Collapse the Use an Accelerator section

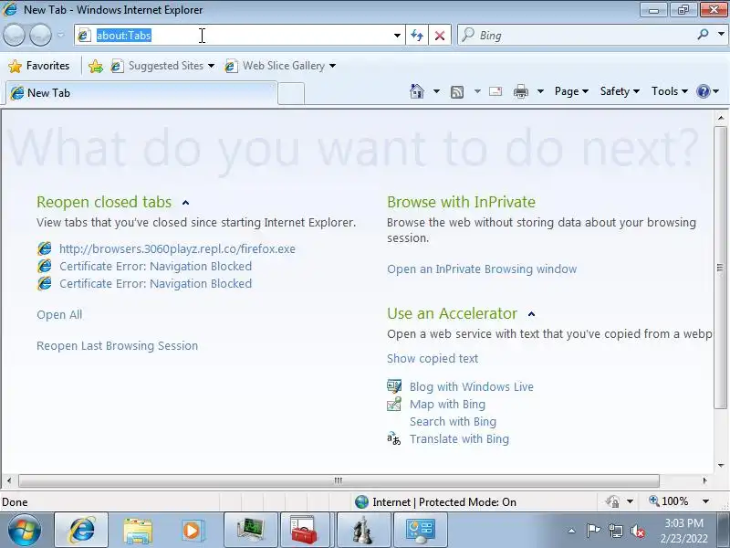point(532,314)
